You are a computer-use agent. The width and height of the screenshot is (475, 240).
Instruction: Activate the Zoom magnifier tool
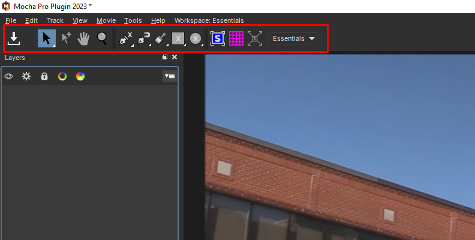[x=102, y=38]
